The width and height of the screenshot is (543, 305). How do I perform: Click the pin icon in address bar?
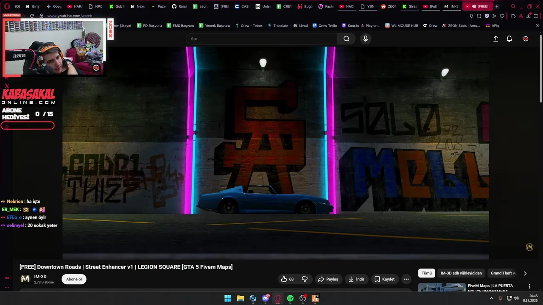pyautogui.click(x=472, y=16)
